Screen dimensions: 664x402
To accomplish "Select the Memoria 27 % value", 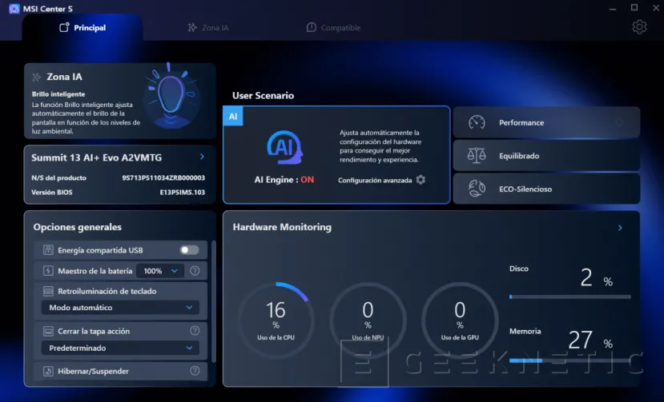I will (x=590, y=340).
